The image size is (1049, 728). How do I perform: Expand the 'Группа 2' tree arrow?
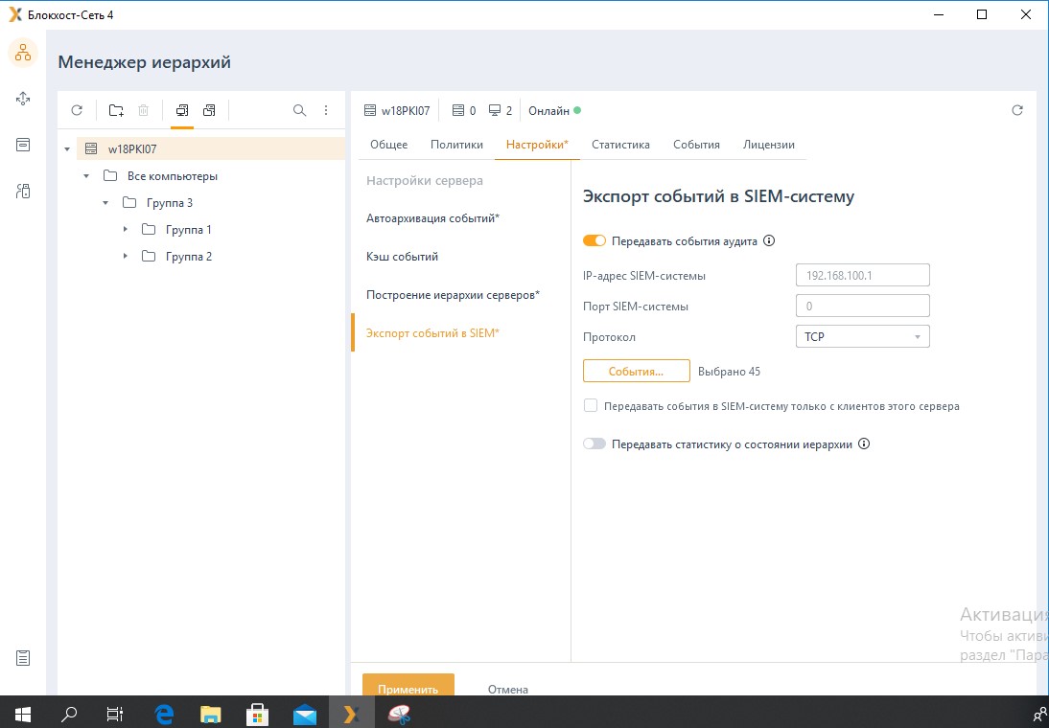click(125, 256)
